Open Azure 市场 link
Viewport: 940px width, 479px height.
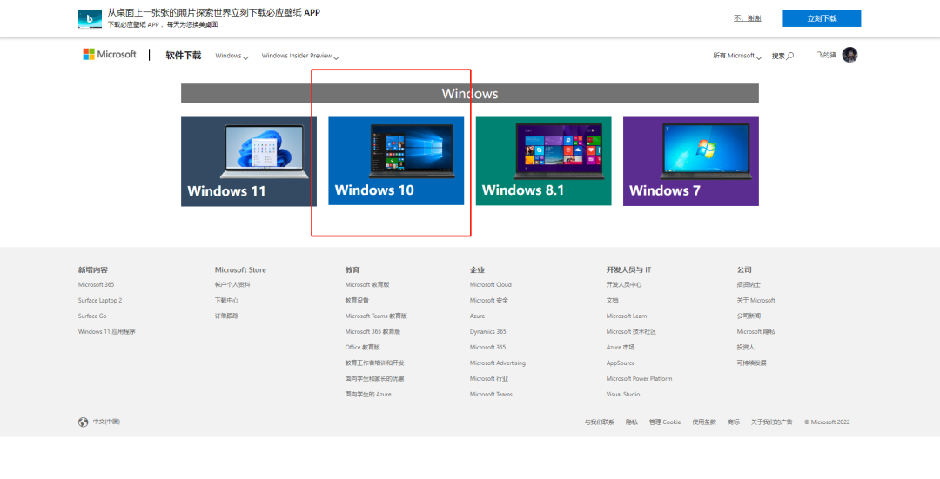(x=621, y=347)
